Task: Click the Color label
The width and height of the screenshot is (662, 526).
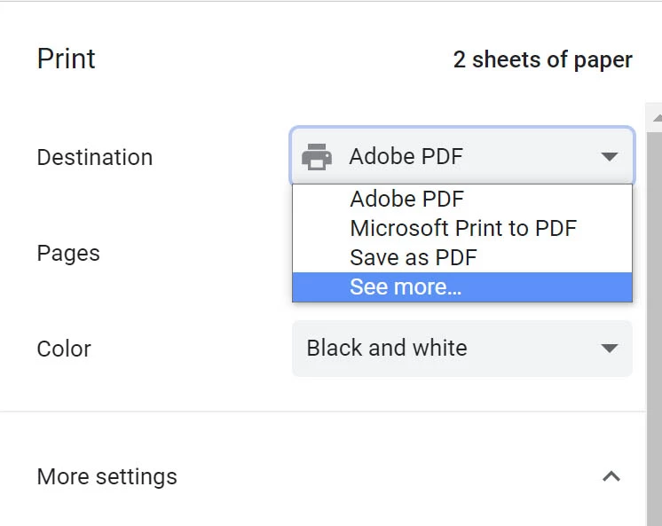Action: [64, 349]
